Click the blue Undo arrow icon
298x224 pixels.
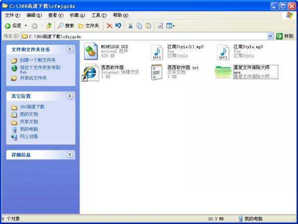pos(118,25)
